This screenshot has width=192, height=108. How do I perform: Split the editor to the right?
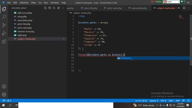[x=184, y=8]
